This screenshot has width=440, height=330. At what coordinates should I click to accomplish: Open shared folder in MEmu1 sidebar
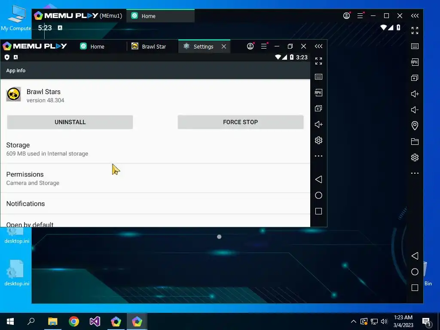415,141
